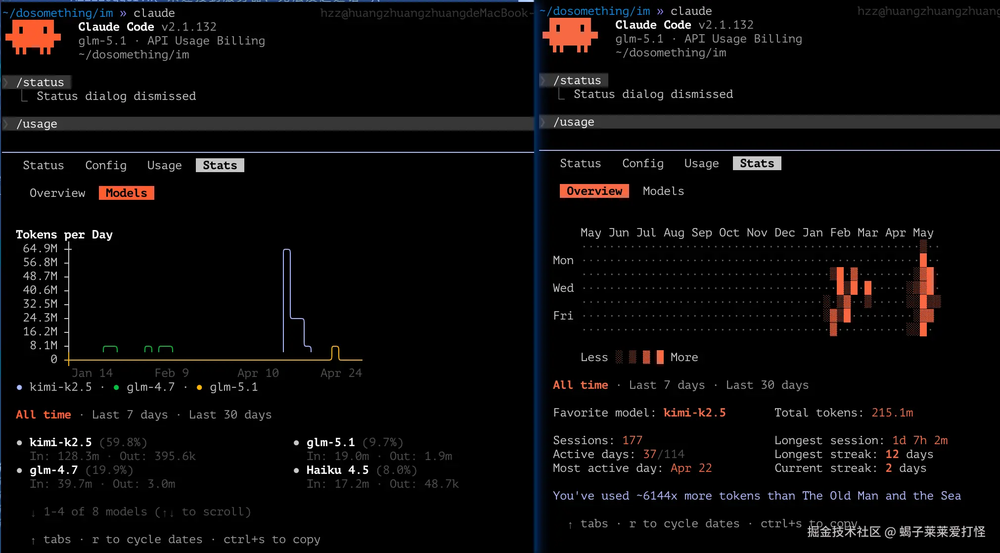
Task: Click "Status dialog dismissed" in right pane
Action: 653,94
